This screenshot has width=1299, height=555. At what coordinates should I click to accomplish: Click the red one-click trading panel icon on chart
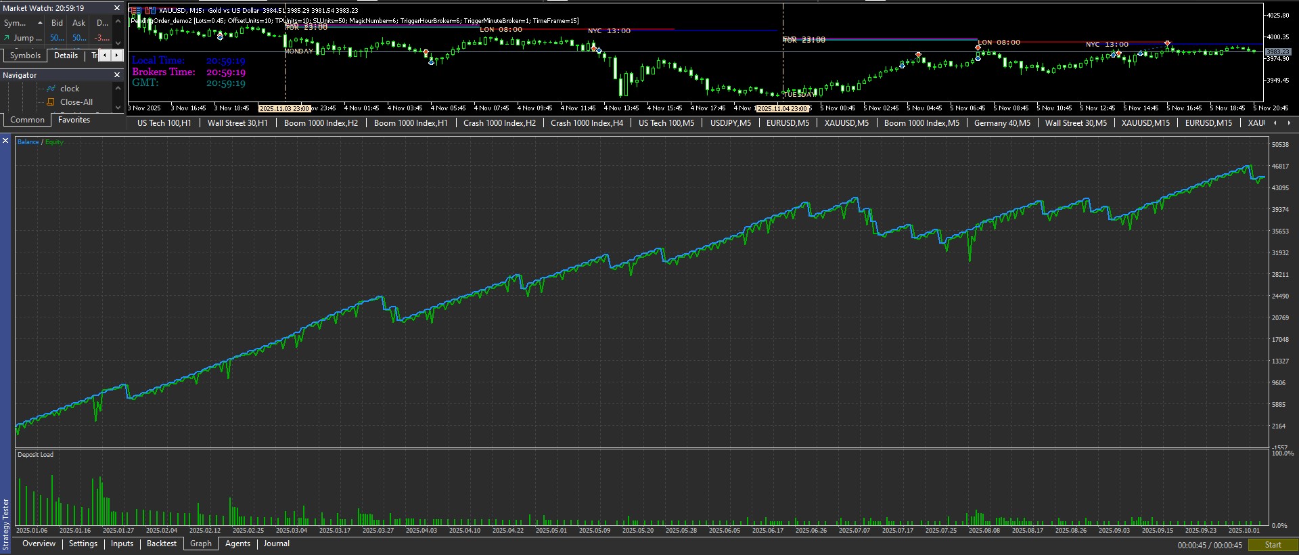click(x=135, y=11)
